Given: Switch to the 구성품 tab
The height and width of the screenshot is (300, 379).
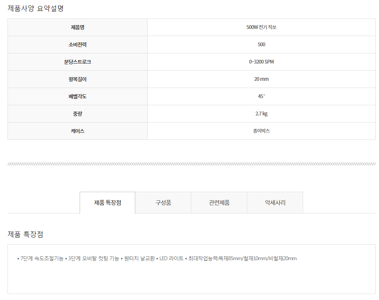Looking at the screenshot, I should click(x=163, y=203).
